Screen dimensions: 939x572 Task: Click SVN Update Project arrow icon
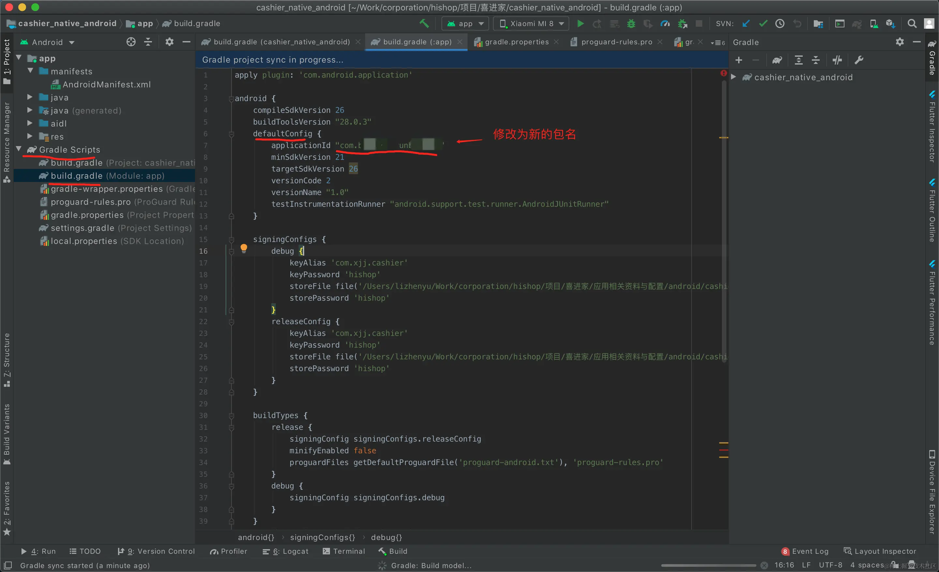(746, 23)
